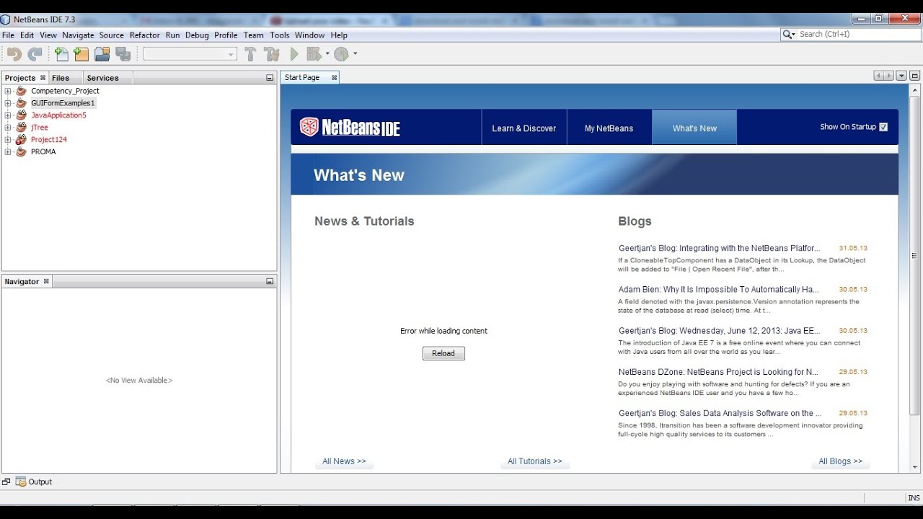
Task: Expand the Project124 tree node
Action: click(x=8, y=140)
